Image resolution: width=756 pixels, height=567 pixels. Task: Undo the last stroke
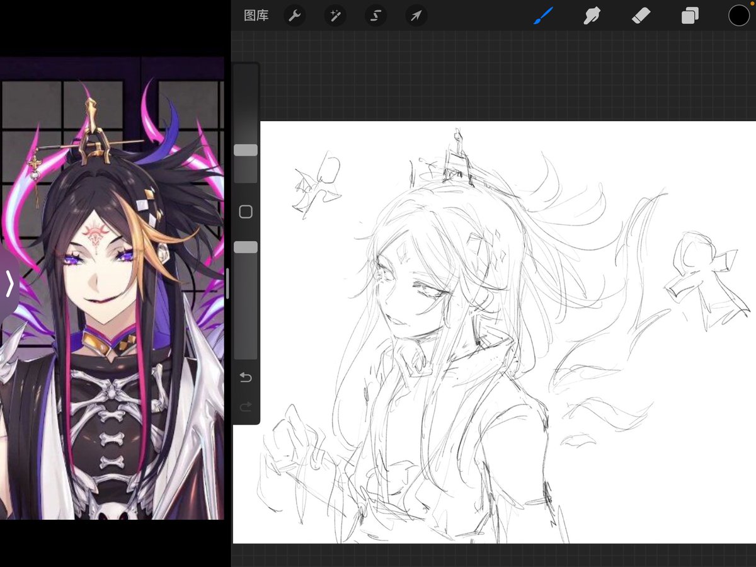point(246,377)
